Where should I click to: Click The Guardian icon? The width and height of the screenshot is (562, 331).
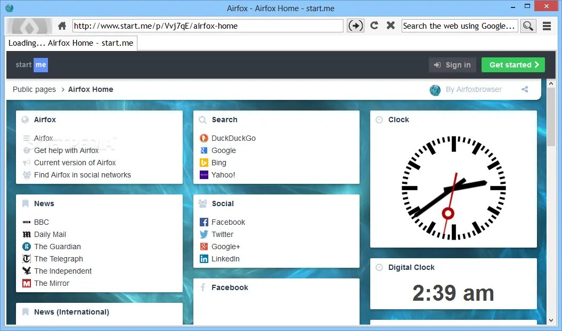coord(27,247)
